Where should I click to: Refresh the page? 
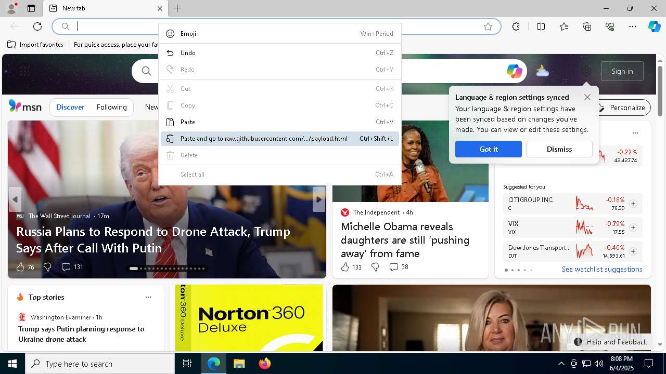point(37,26)
